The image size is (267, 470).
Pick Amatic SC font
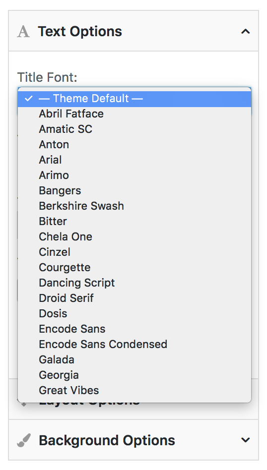pyautogui.click(x=134, y=129)
